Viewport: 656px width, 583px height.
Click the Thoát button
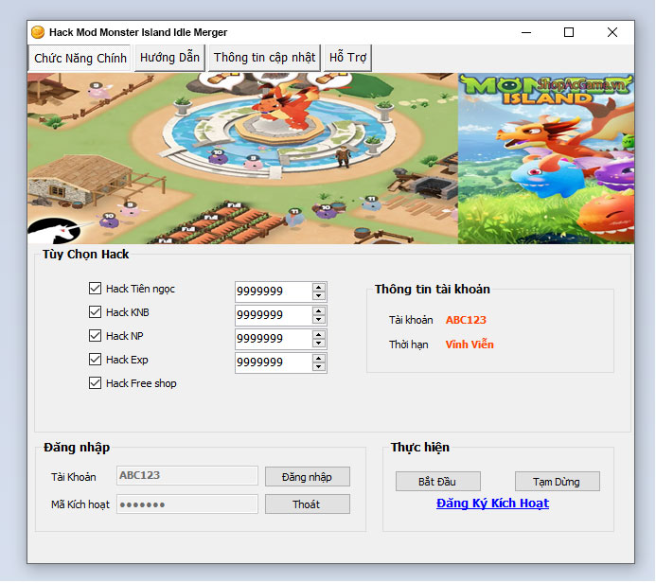point(308,504)
